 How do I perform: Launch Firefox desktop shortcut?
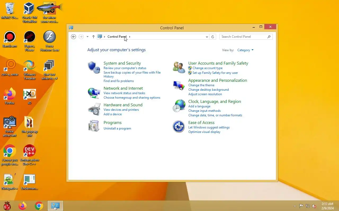10,97
